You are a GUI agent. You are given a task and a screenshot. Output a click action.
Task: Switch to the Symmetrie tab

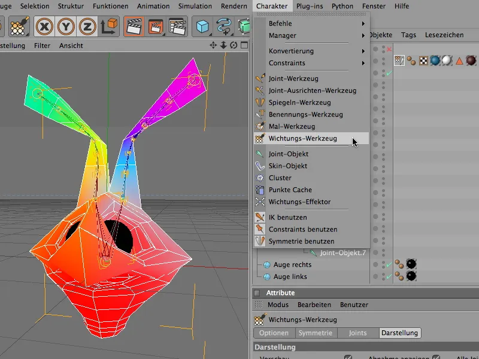tap(316, 333)
